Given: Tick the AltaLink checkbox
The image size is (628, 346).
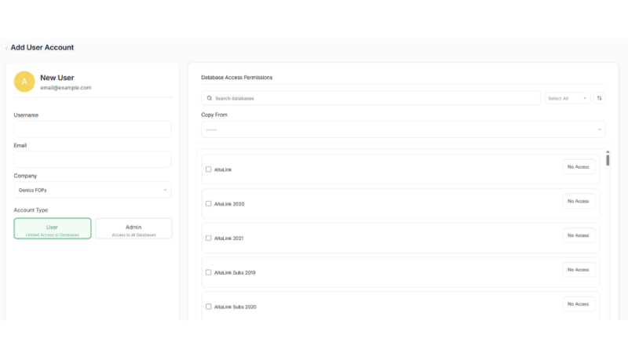Looking at the screenshot, I should pyautogui.click(x=208, y=169).
